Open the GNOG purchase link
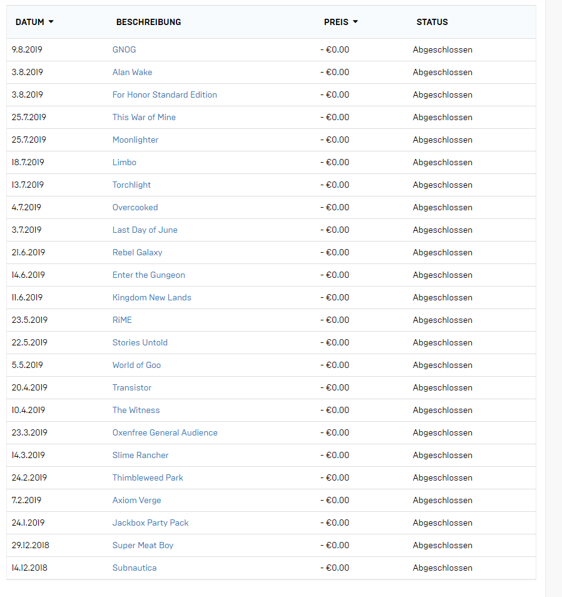The image size is (562, 597). pyautogui.click(x=124, y=49)
